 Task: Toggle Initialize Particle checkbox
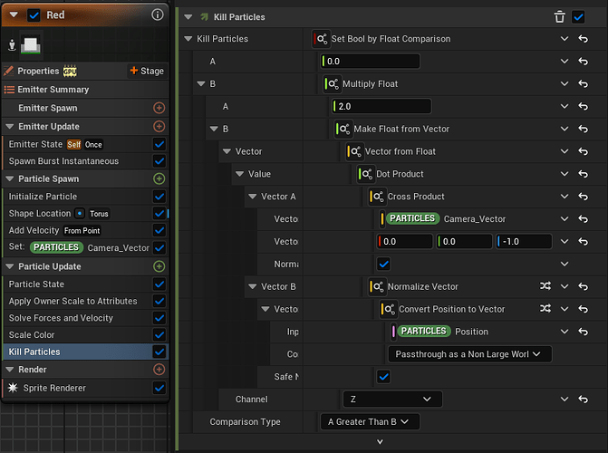click(159, 197)
